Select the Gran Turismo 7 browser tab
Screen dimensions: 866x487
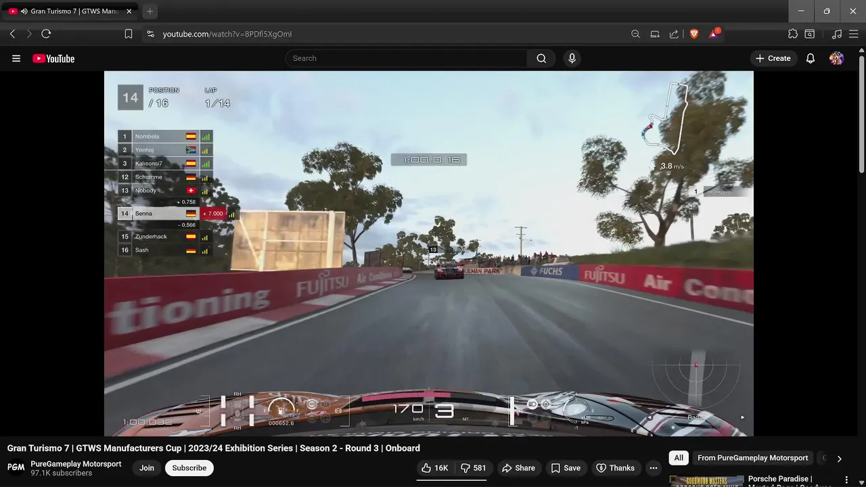click(70, 11)
